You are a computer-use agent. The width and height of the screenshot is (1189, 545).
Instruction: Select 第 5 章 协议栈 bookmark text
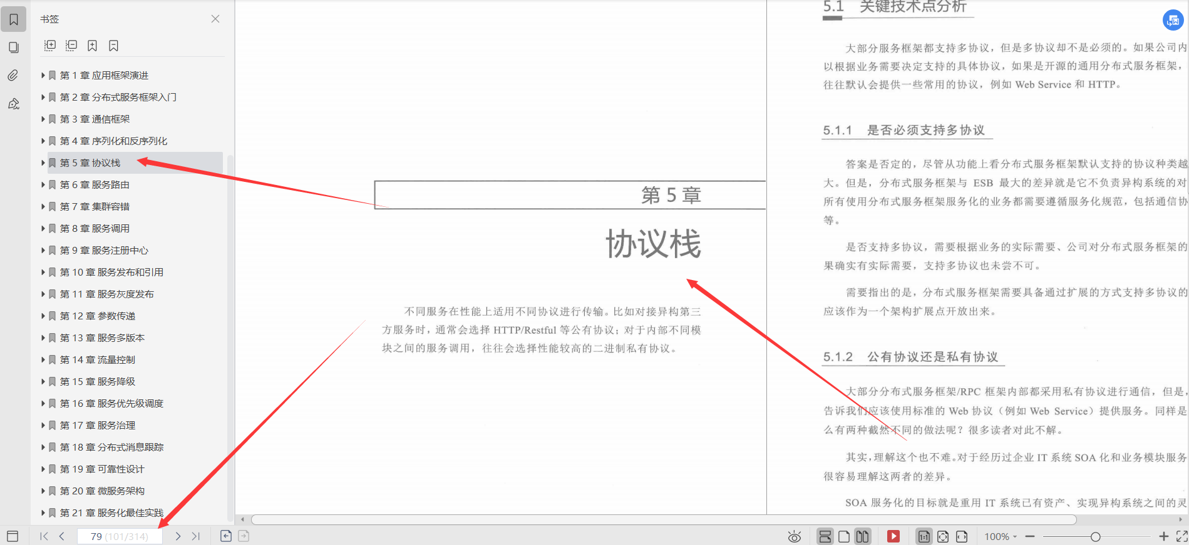click(90, 162)
